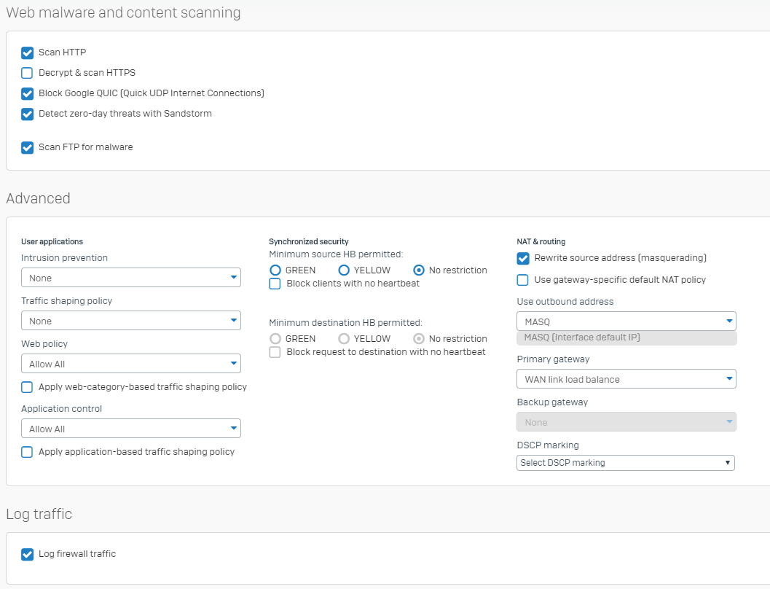The height and width of the screenshot is (589, 770).
Task: Uncheck Log firewall traffic
Action: [x=28, y=554]
